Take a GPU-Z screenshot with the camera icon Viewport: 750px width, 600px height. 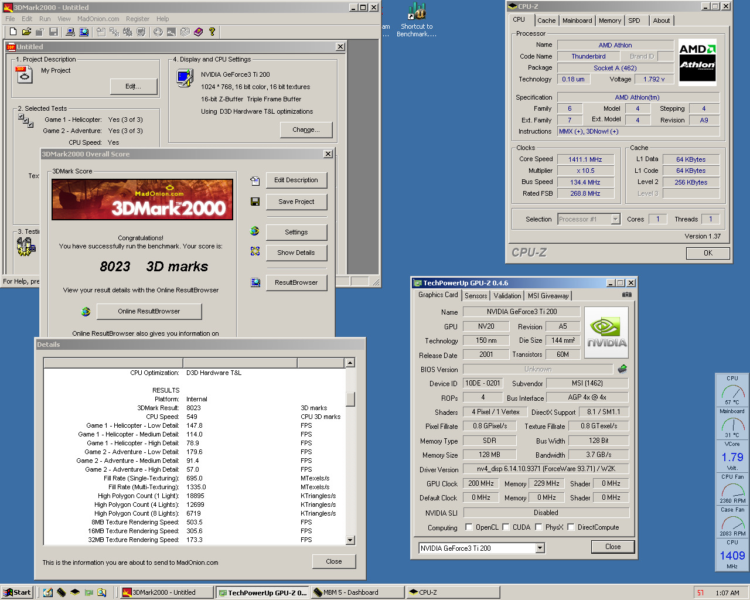point(626,295)
